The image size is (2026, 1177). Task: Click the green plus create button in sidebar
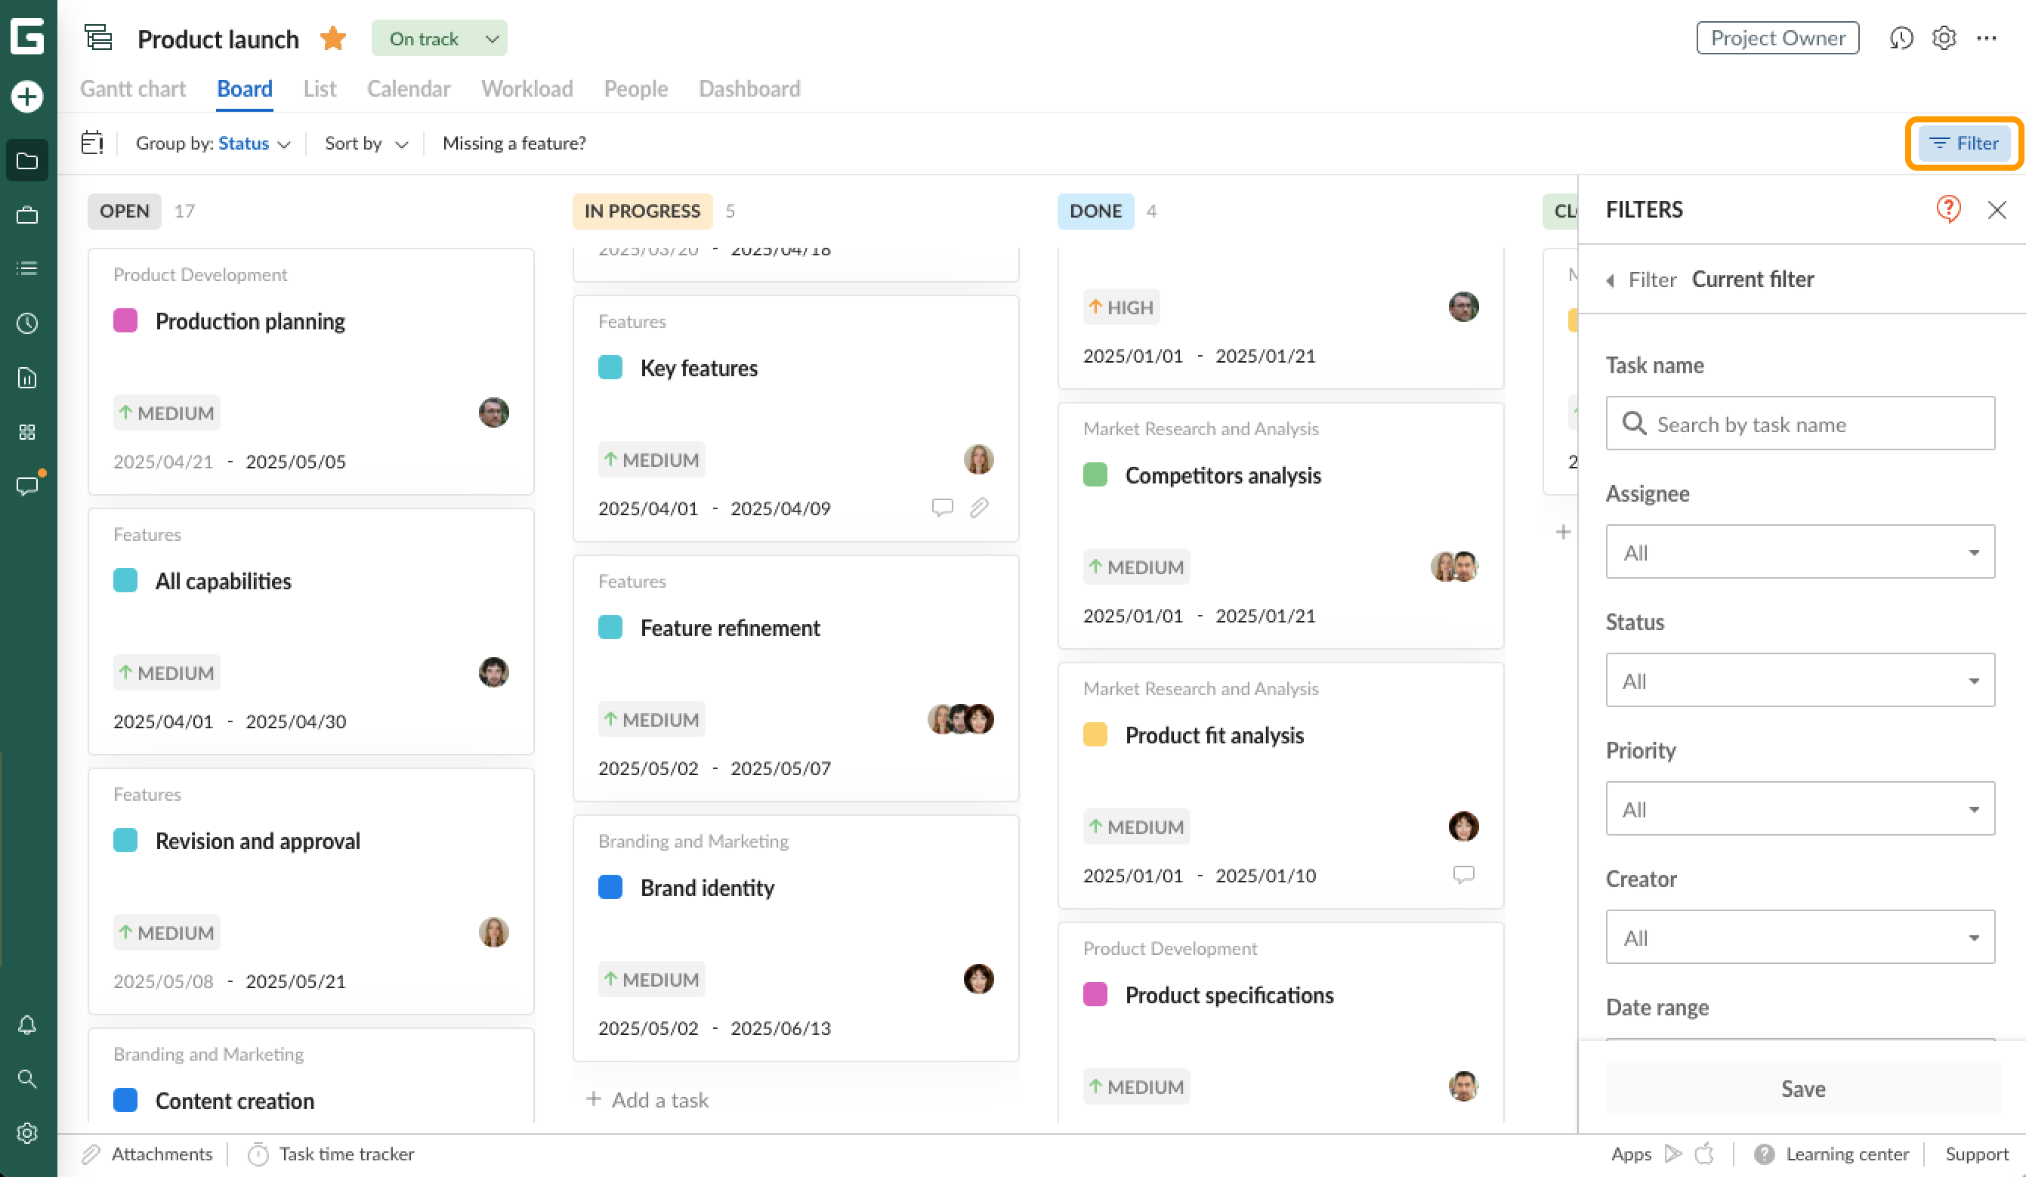tap(27, 97)
